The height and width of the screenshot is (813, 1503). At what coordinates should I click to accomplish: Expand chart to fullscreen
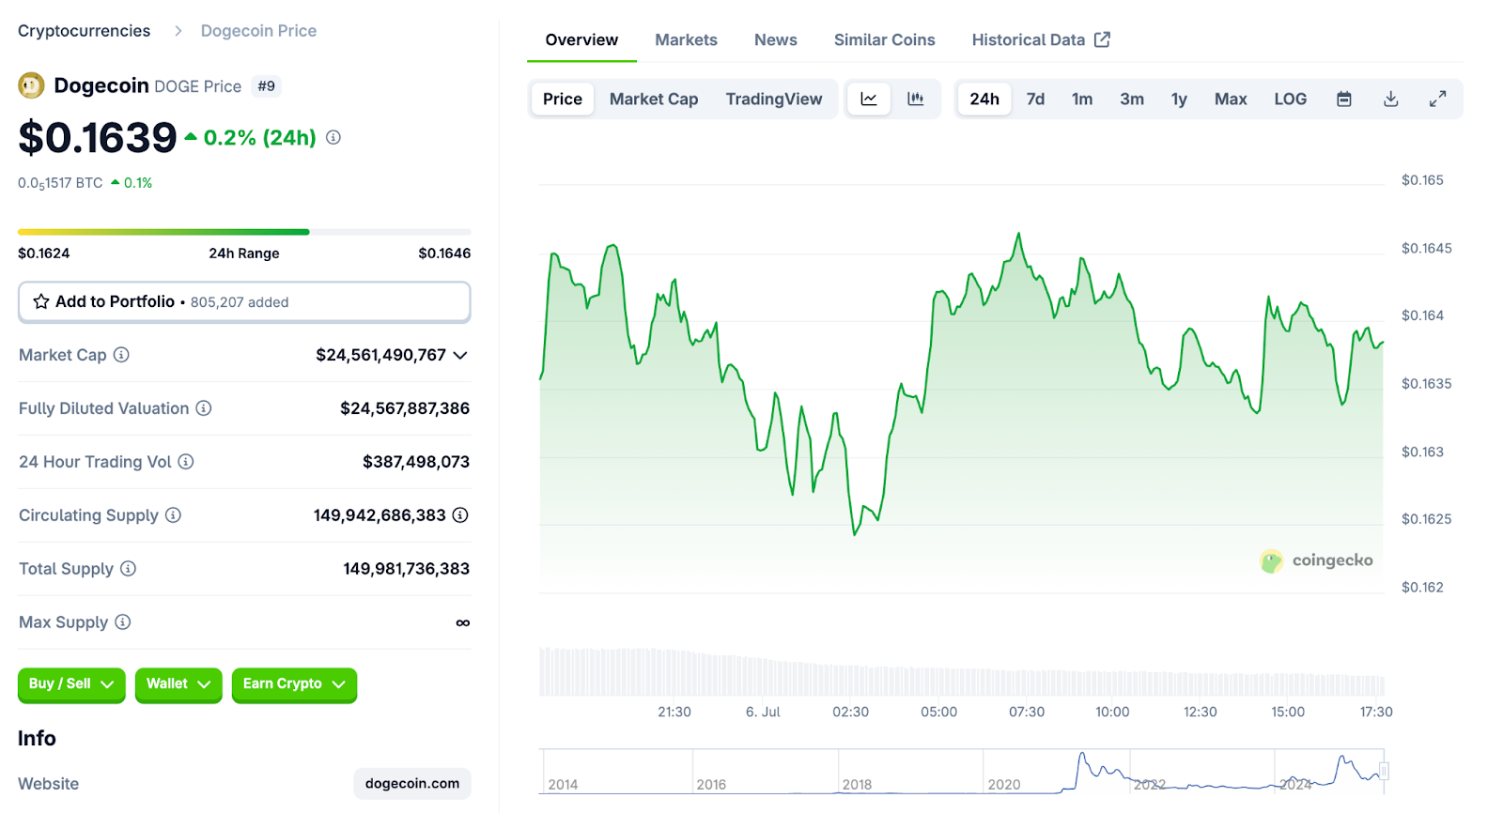point(1437,99)
